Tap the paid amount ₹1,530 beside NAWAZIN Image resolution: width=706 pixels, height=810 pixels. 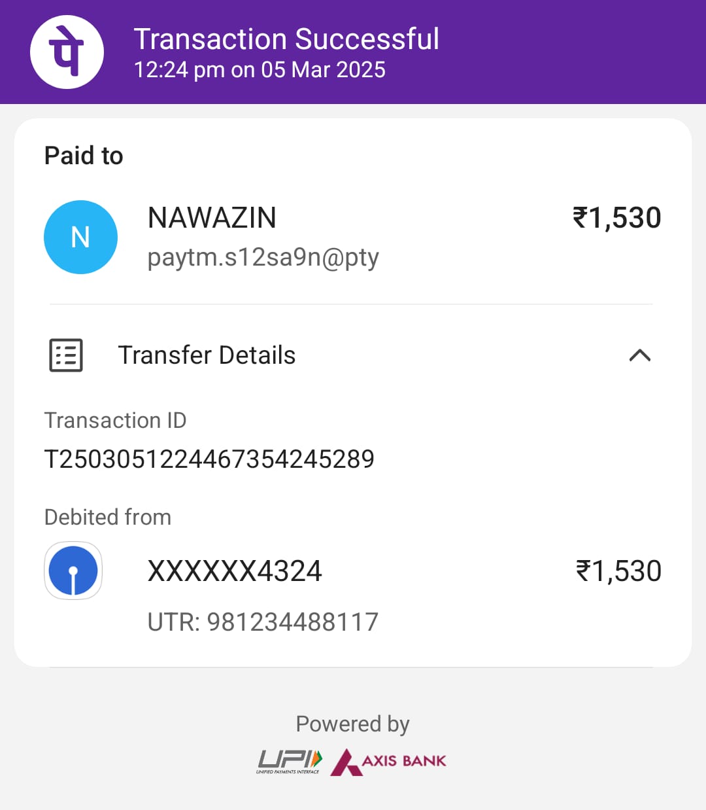coord(616,218)
